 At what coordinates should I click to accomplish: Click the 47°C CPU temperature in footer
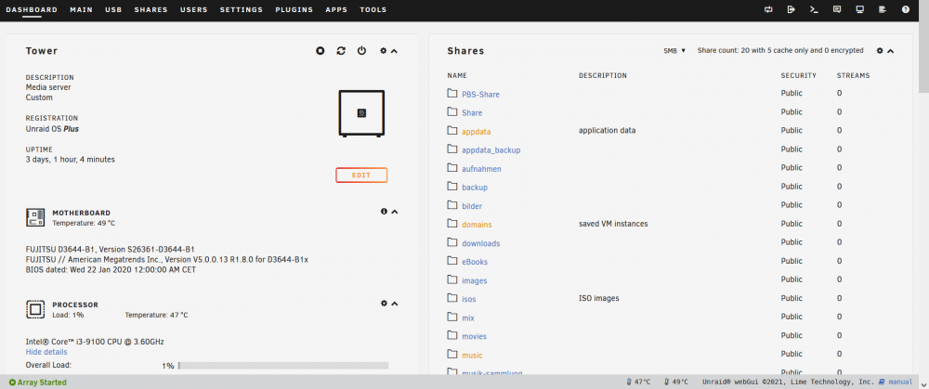pyautogui.click(x=639, y=382)
